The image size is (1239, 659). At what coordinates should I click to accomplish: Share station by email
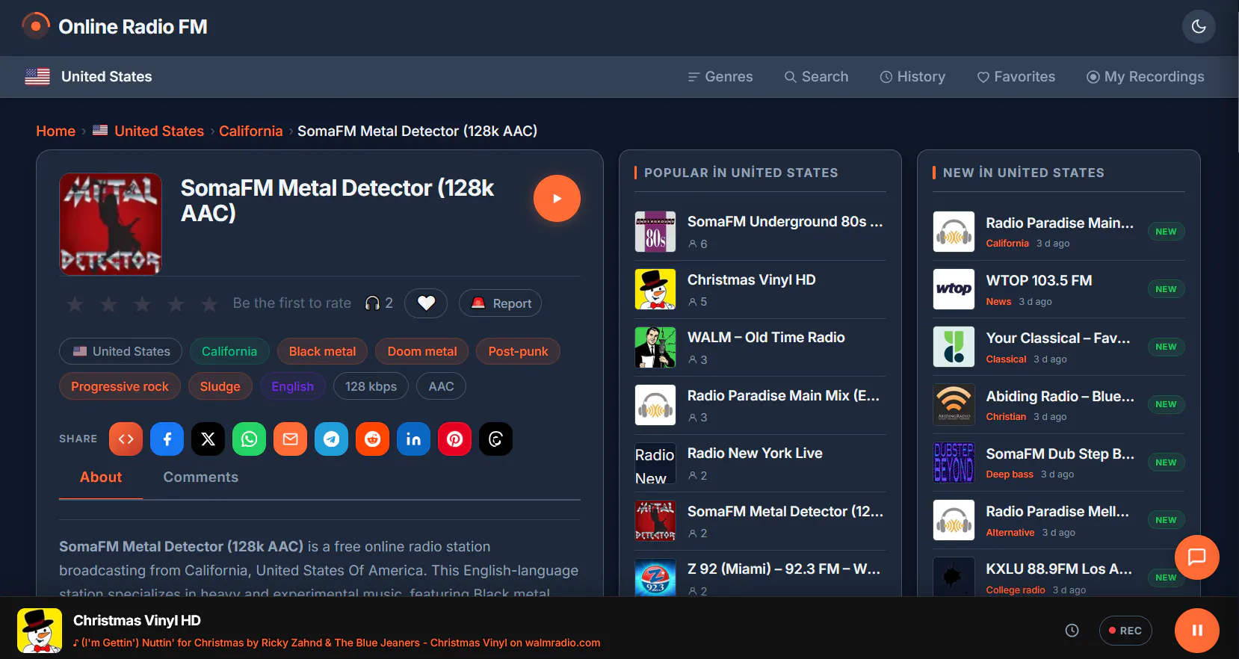click(x=290, y=439)
